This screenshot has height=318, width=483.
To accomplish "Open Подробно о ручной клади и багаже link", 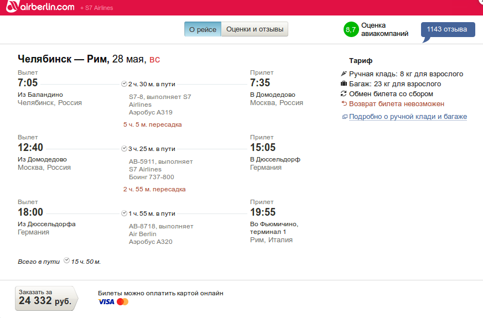I will pyautogui.click(x=408, y=116).
